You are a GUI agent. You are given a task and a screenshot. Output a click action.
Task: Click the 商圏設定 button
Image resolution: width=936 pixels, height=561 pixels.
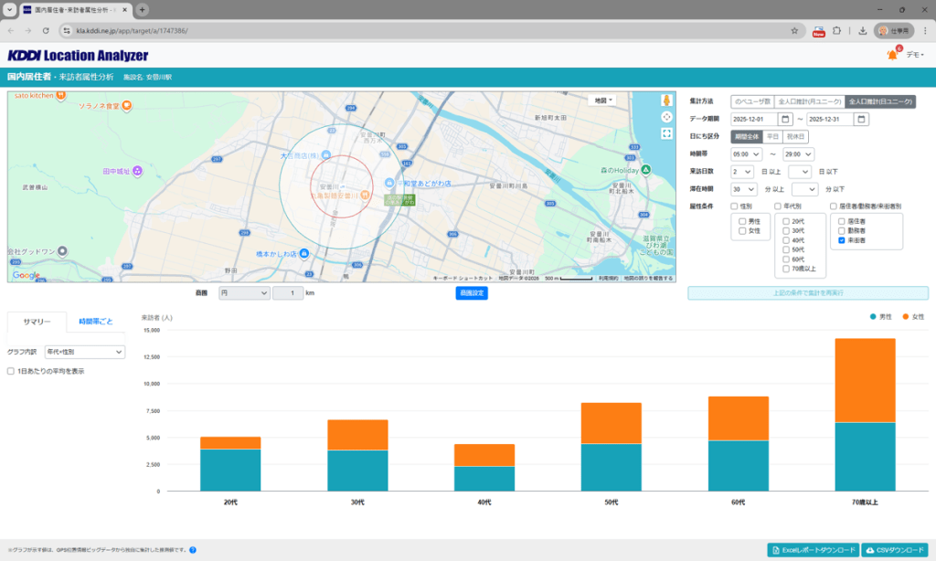(x=471, y=293)
